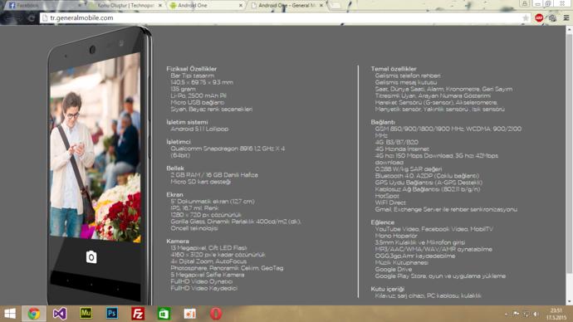Click the Bağlantı heading

(x=383, y=122)
